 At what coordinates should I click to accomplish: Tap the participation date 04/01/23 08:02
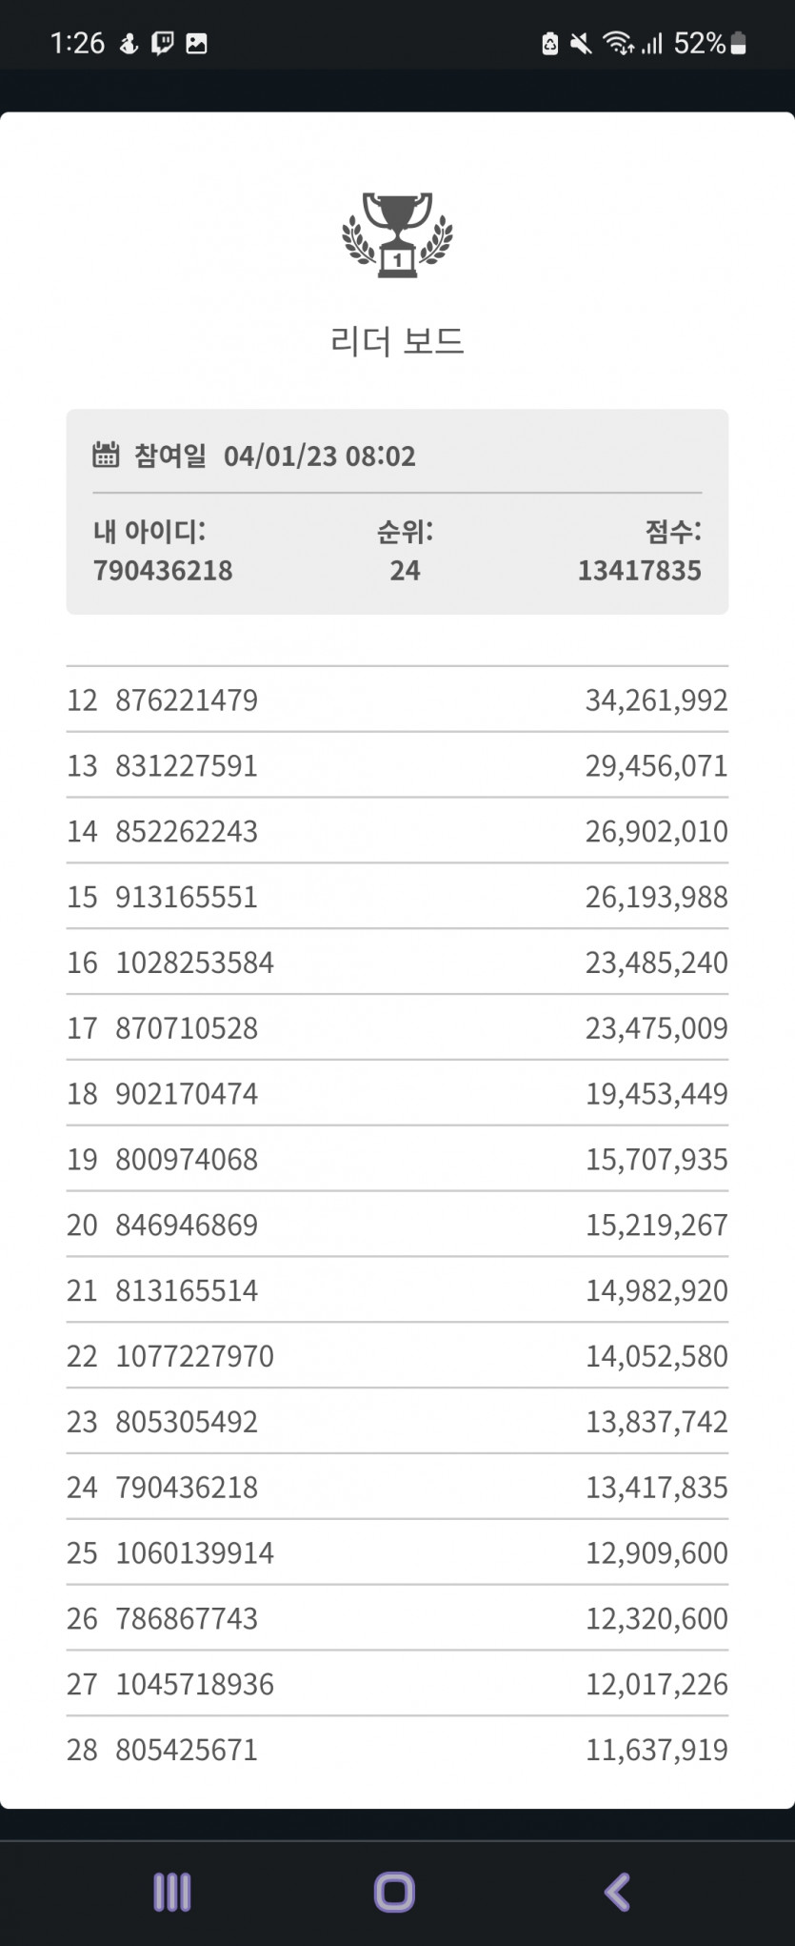pos(320,456)
